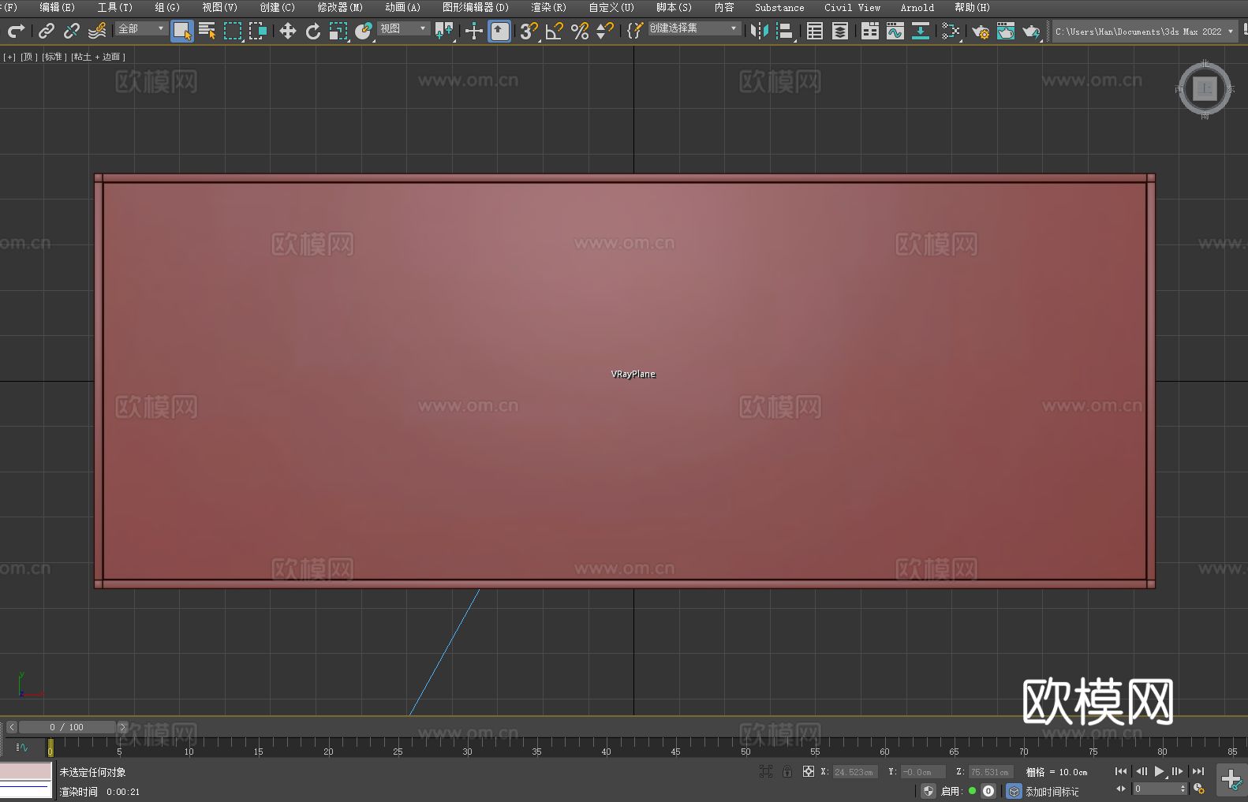Click the Previous Frame button
This screenshot has width=1248, height=802.
pyautogui.click(x=1141, y=771)
